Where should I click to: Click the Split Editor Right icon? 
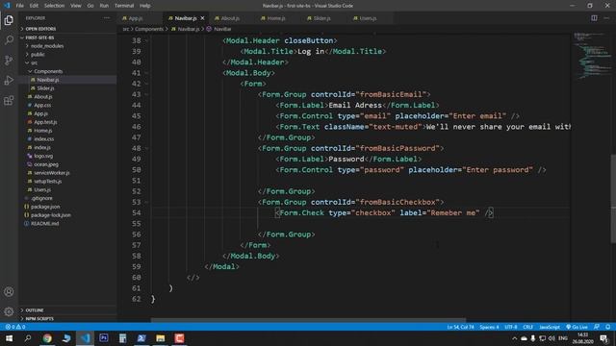594,18
